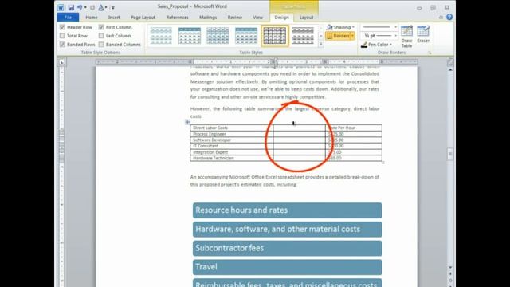Expand the Table Styles gallery More arrow
This screenshot has height=287, width=510.
pos(321,44)
